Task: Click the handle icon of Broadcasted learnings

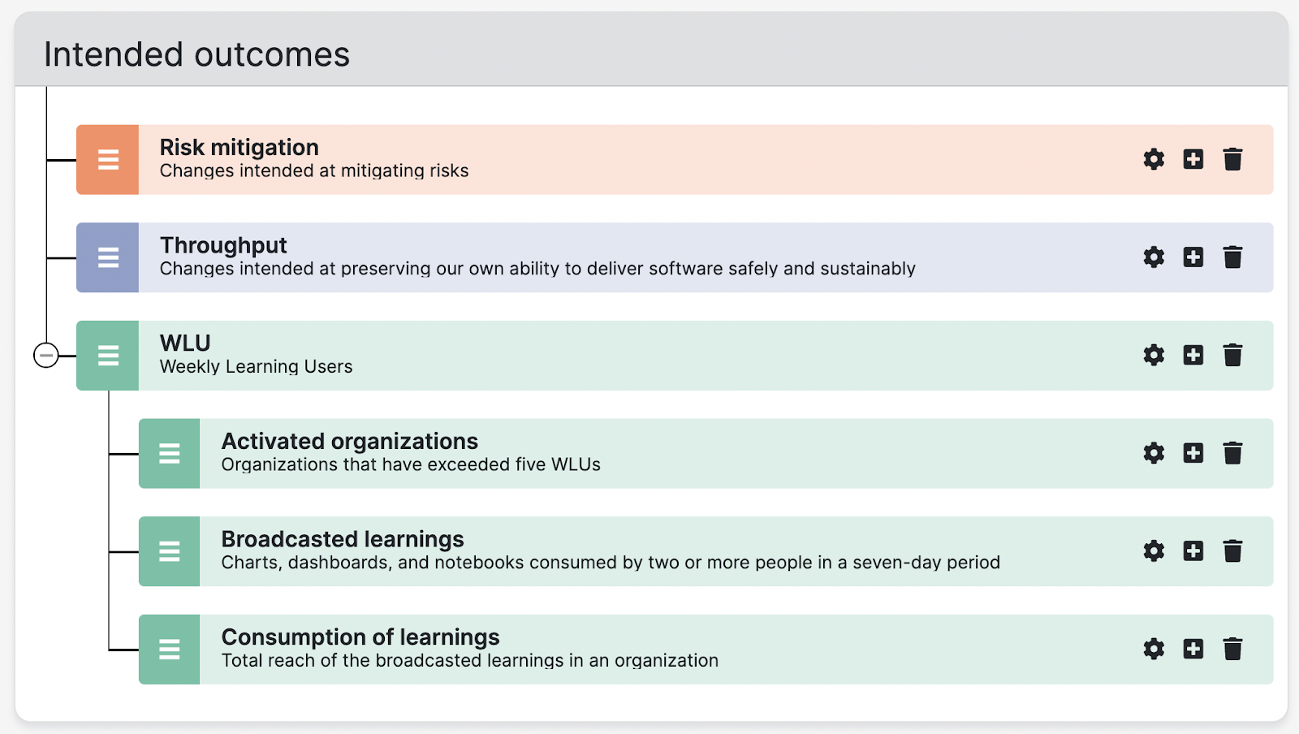Action: point(170,551)
